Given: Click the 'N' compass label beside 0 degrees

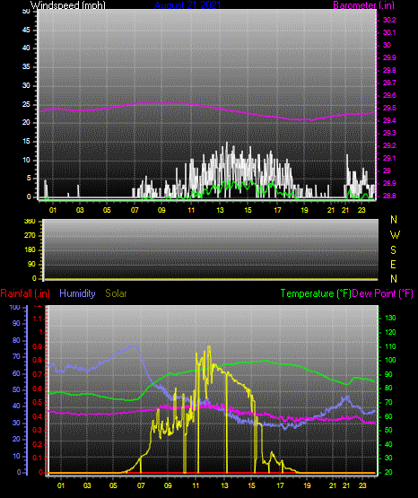Looking at the screenshot, I should click(394, 279).
